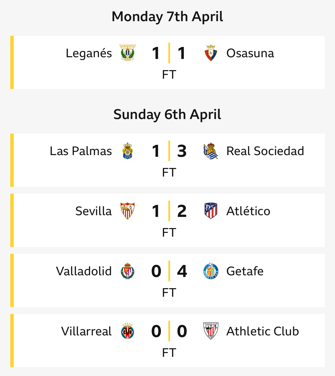Open the Osasuna team name link
This screenshot has width=335, height=376.
pyautogui.click(x=250, y=53)
